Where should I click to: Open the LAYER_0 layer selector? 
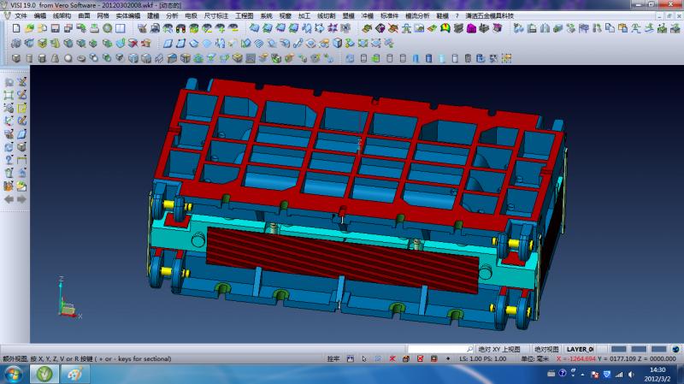pyautogui.click(x=581, y=349)
